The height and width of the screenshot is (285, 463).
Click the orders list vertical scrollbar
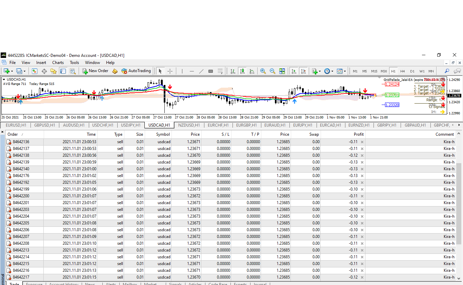459,203
